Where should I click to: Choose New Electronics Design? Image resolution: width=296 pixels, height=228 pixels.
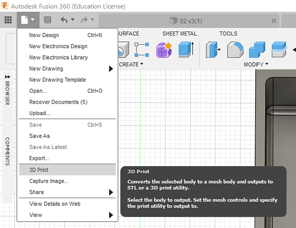[67, 46]
